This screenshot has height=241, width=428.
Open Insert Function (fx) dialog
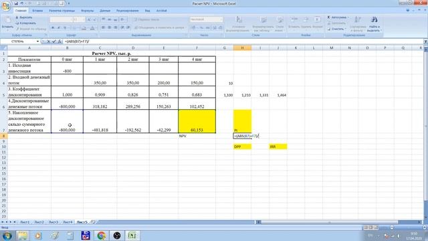[x=60, y=42]
